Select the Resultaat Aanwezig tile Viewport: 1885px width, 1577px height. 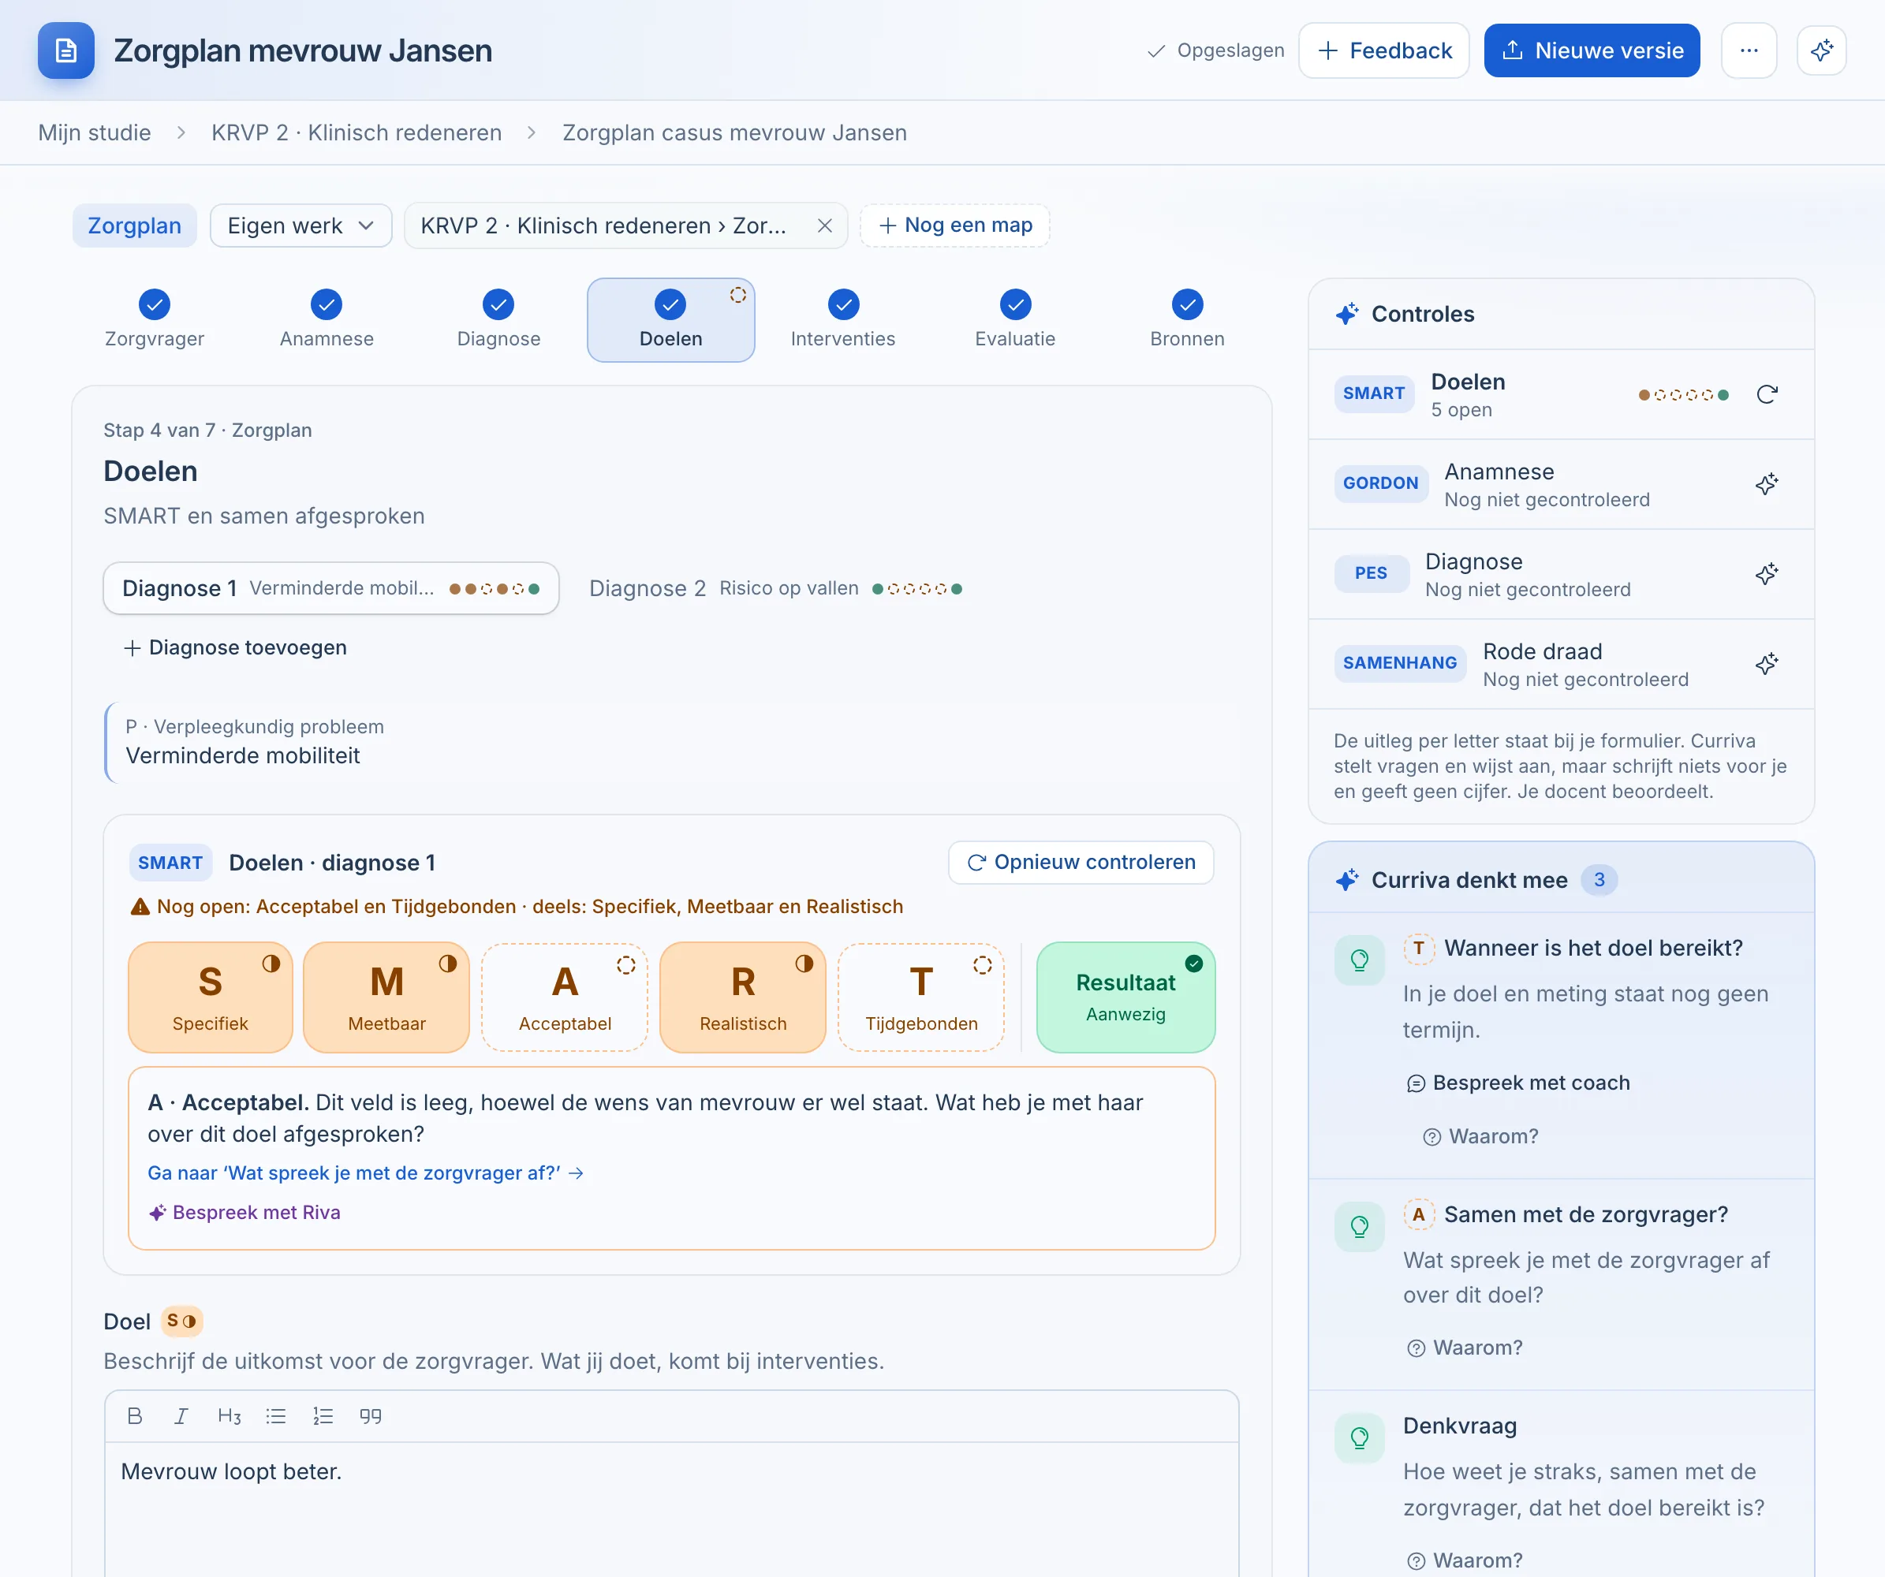point(1125,997)
